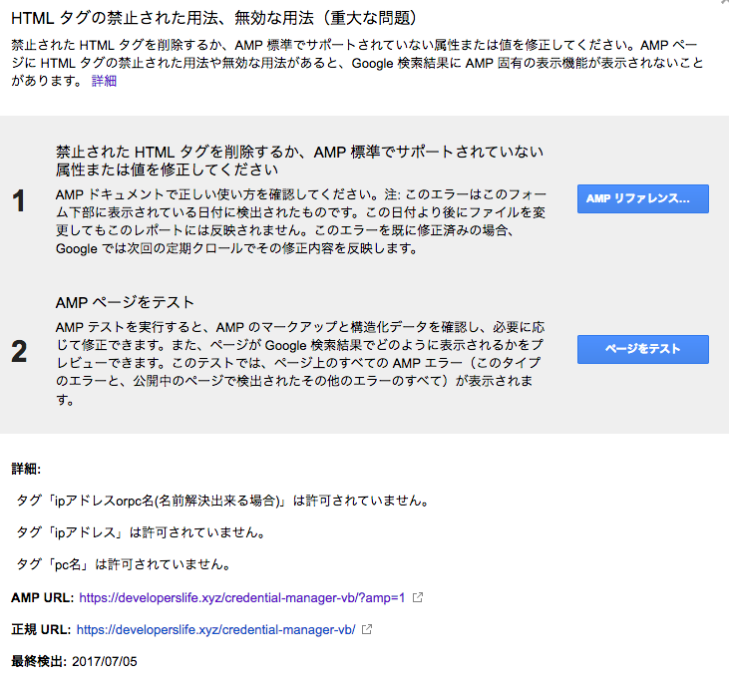Click the AMP リファレンス button
Viewport: 729px width, 680px height.
click(642, 198)
